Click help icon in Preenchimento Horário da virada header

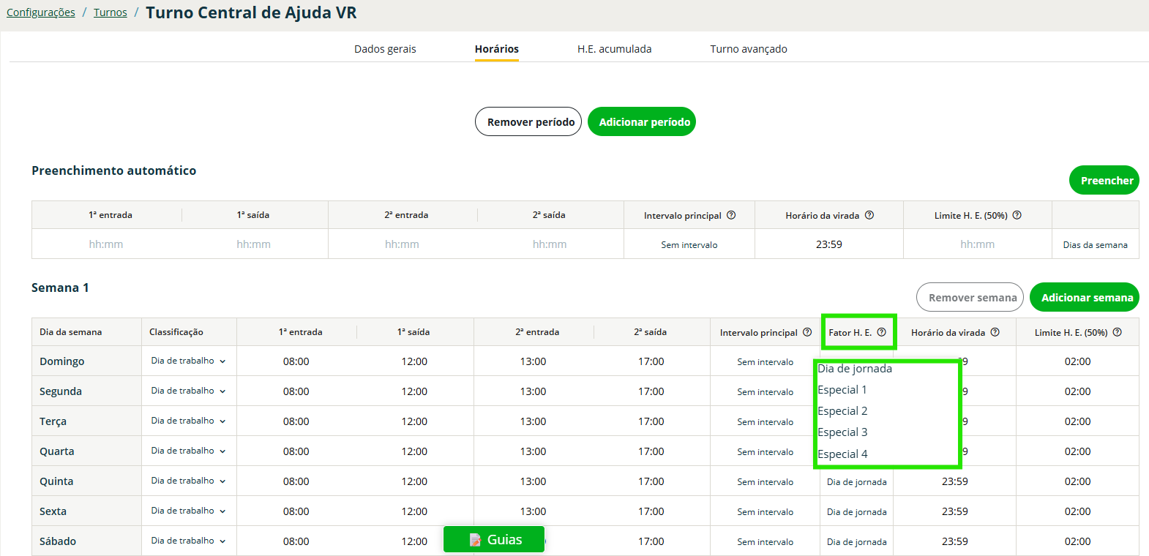click(869, 215)
